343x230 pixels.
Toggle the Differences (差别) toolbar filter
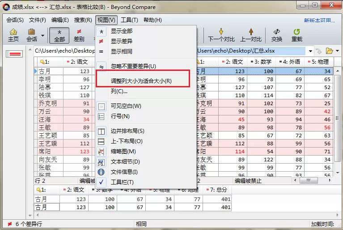tap(79, 35)
